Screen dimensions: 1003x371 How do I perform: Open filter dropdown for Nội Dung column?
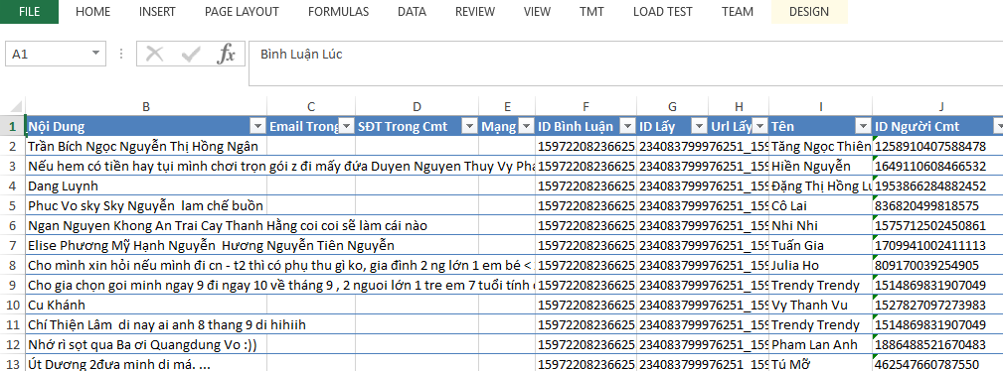tap(258, 126)
